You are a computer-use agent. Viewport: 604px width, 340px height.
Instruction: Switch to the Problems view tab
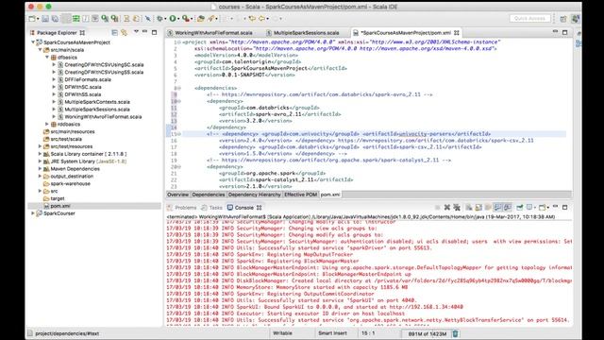coord(182,208)
